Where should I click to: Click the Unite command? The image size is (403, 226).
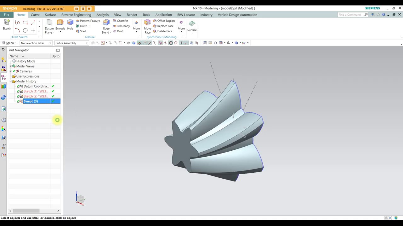point(82,26)
